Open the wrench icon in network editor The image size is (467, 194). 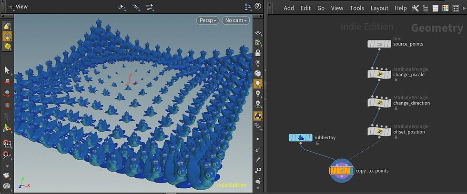coord(415,8)
